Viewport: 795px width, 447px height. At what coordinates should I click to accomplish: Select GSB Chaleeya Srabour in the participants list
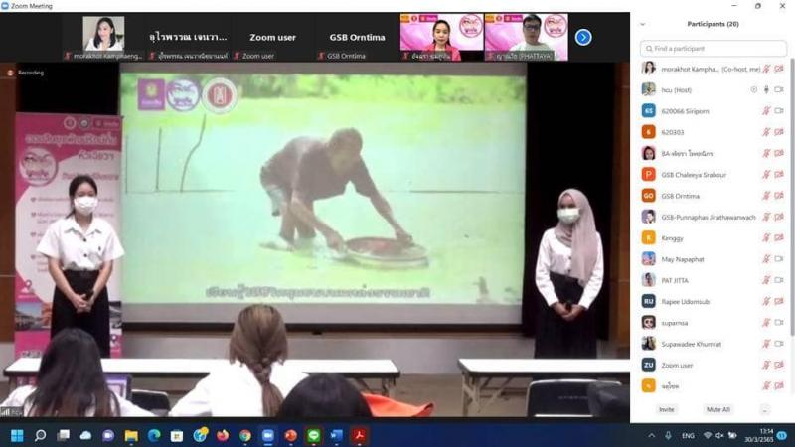tap(694, 175)
